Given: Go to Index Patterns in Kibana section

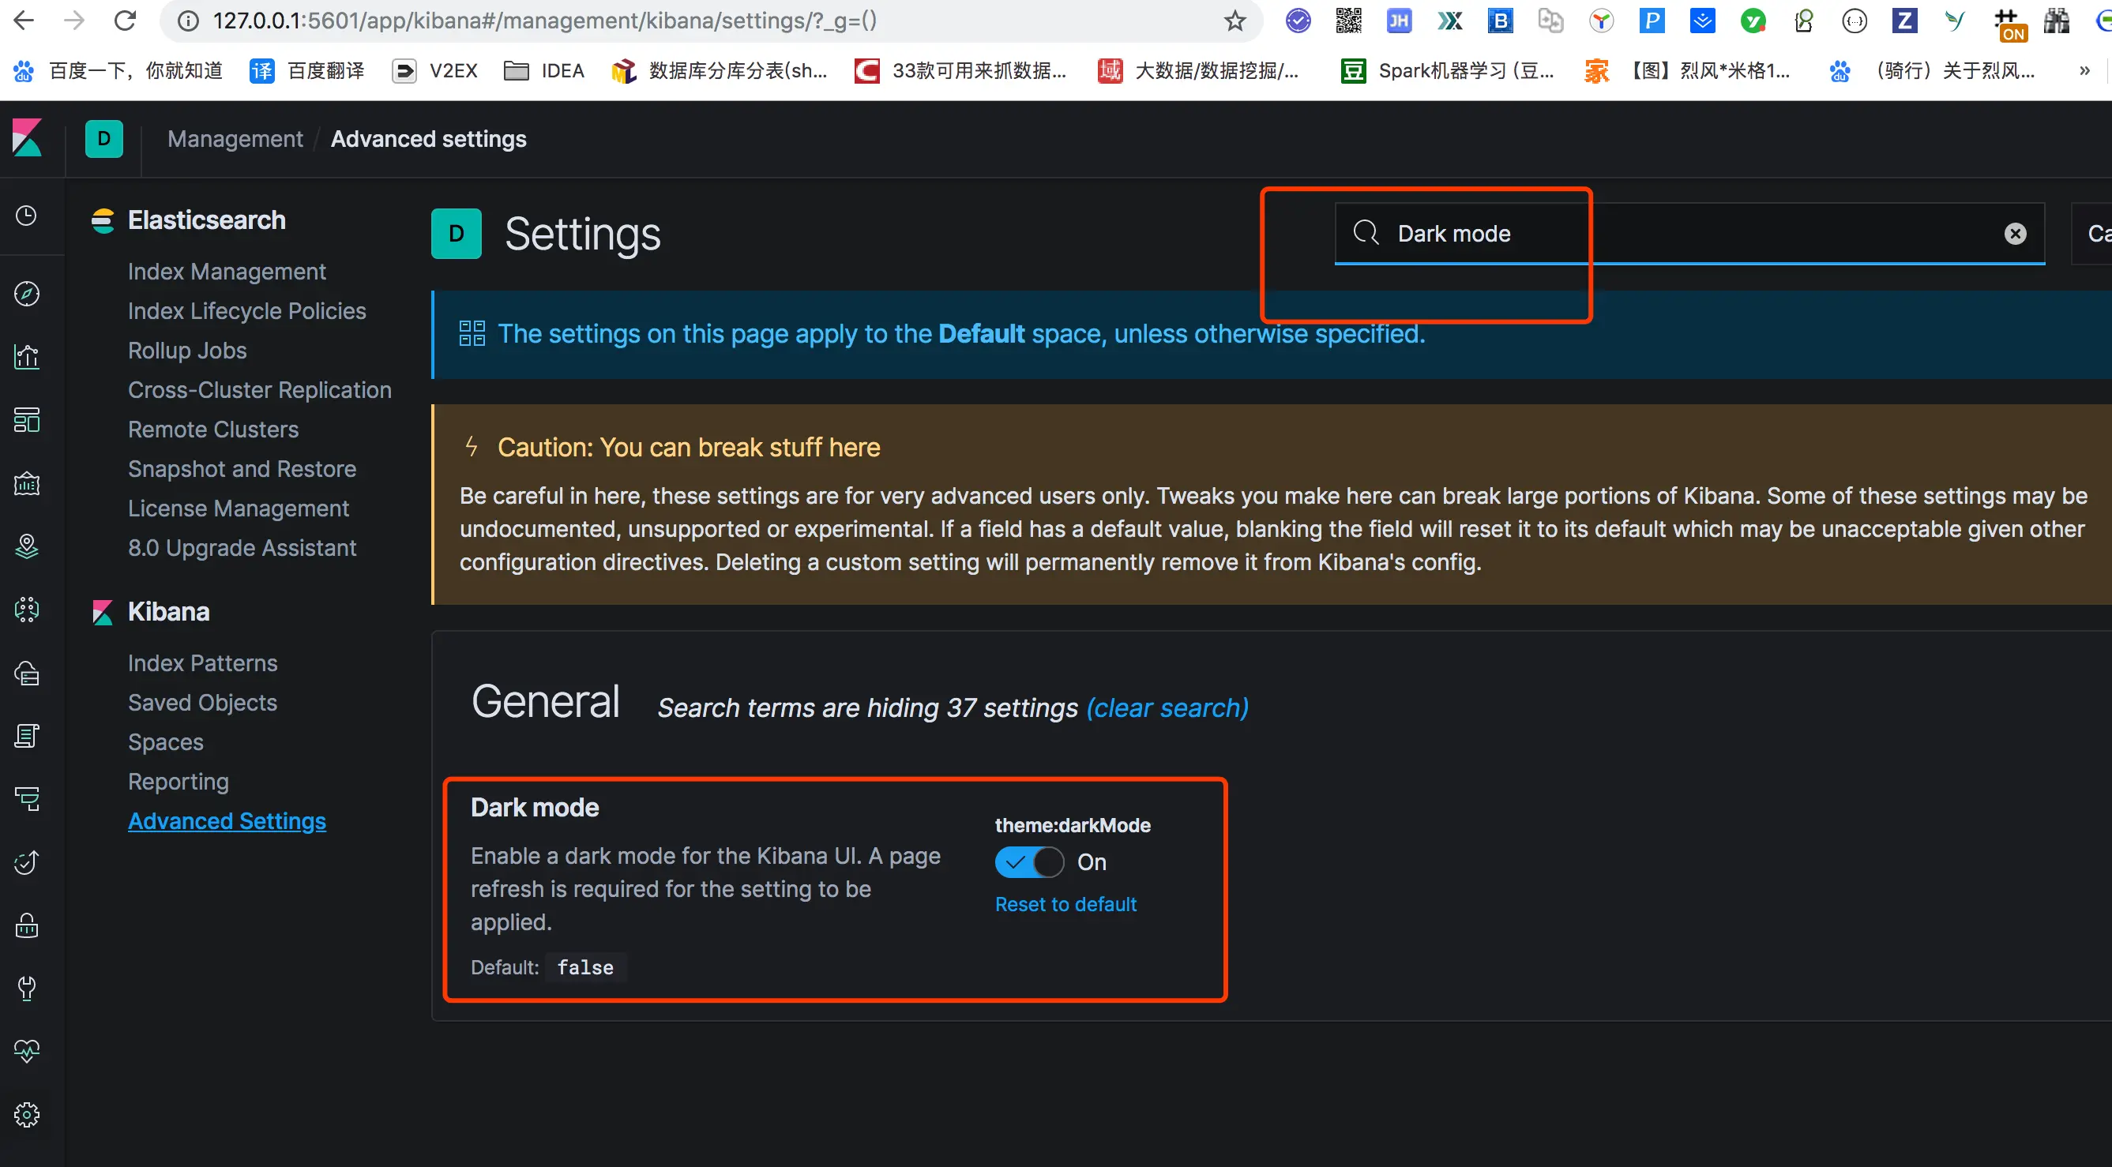Looking at the screenshot, I should pos(202,663).
